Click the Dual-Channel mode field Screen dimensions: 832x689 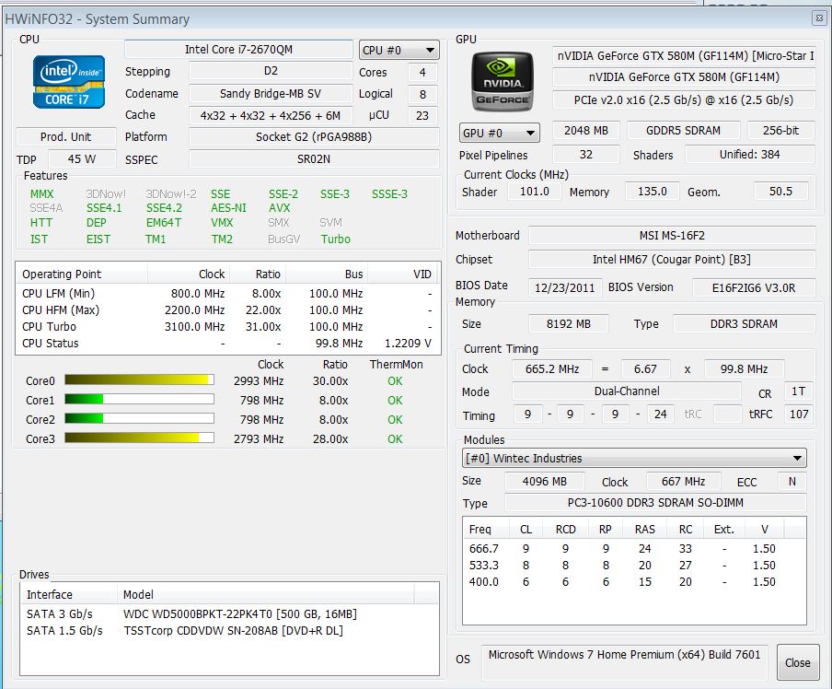click(x=627, y=391)
